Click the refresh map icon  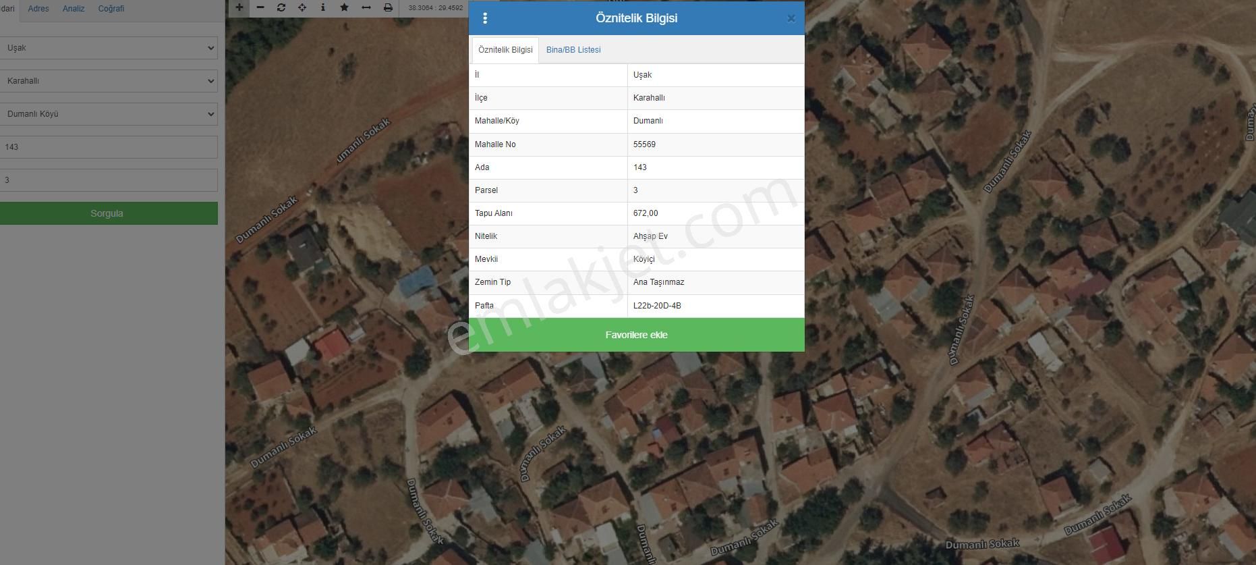click(x=281, y=7)
